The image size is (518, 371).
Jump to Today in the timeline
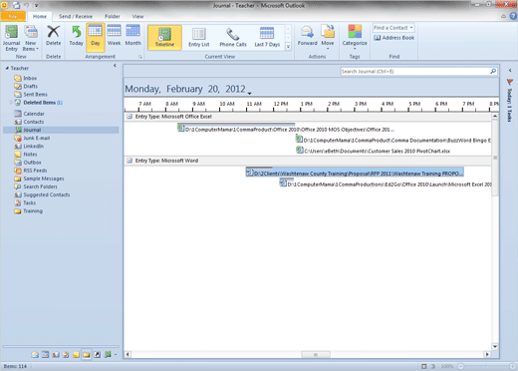(x=76, y=36)
